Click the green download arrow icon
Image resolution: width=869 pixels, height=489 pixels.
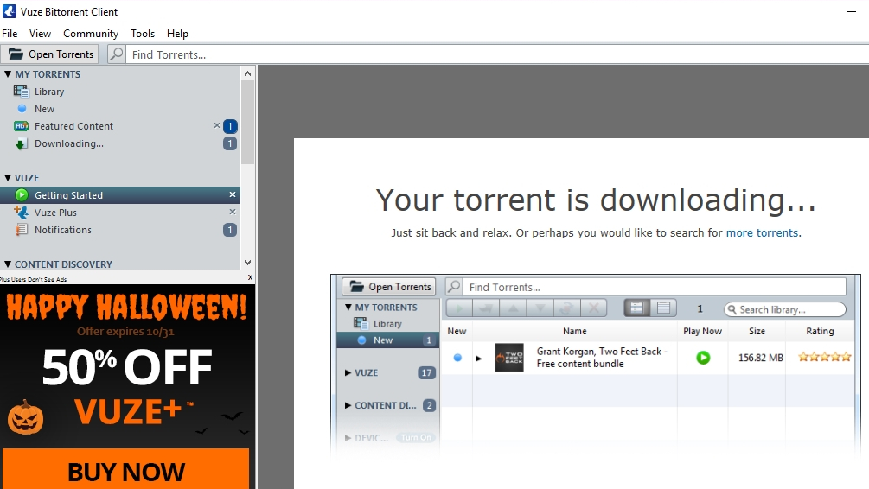coord(21,144)
